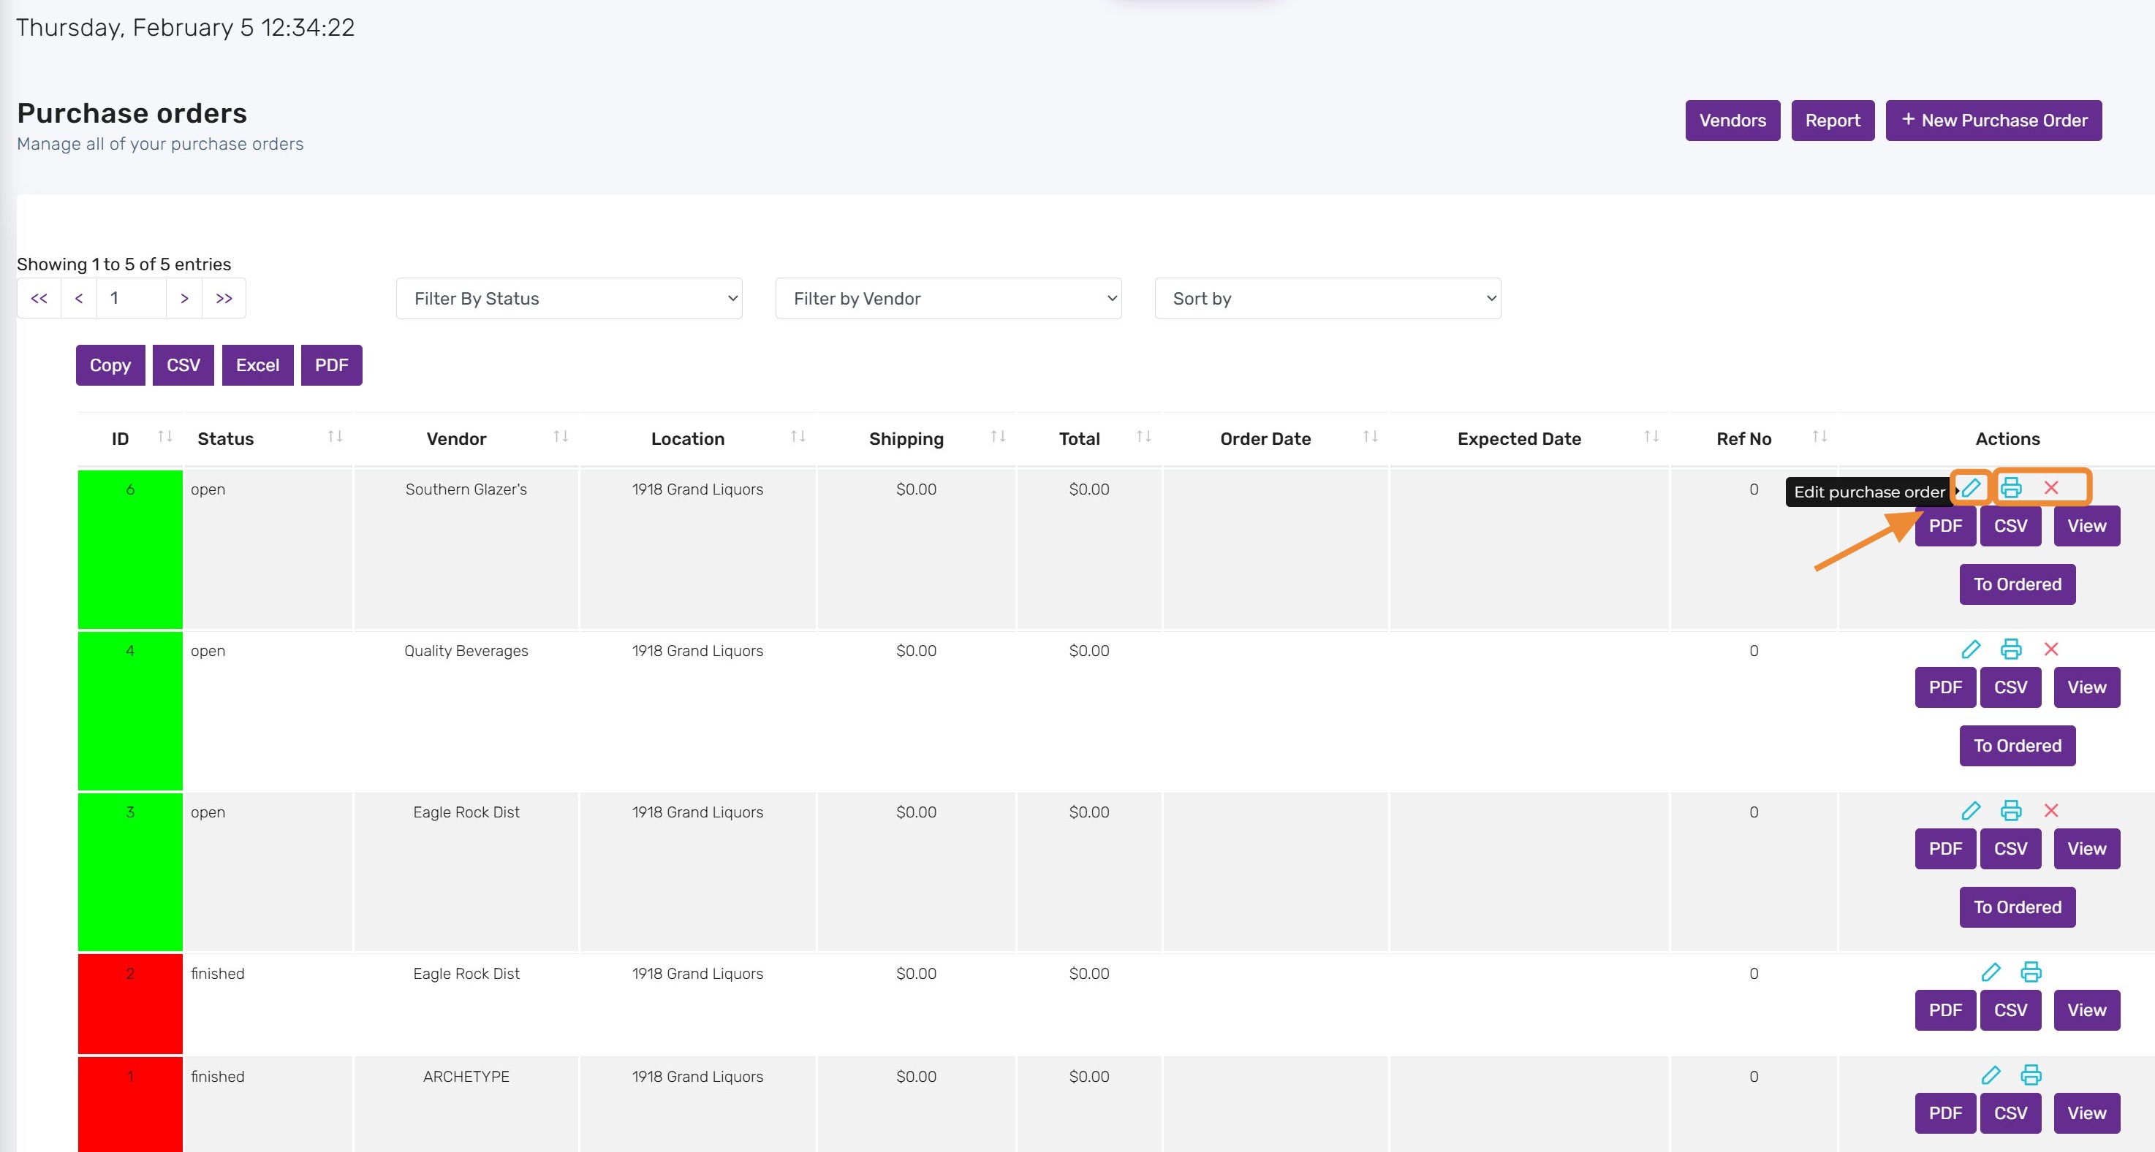Screen dimensions: 2155x1152
Task: Edit order 3 from Eagle Rock Dist
Action: click(x=1971, y=810)
